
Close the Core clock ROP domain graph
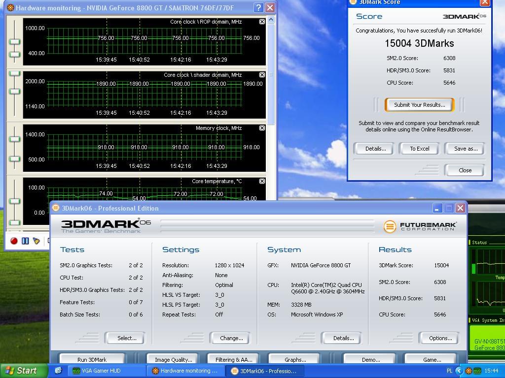pos(262,22)
